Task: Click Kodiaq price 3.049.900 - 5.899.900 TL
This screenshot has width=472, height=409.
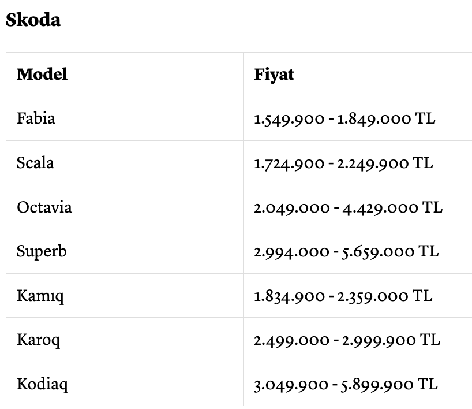Action: 346,385
